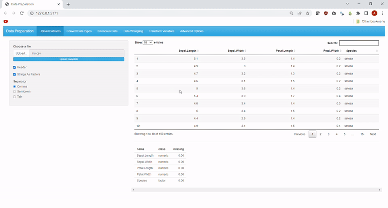
Task: Select the Semicolon separator
Action: click(x=15, y=91)
